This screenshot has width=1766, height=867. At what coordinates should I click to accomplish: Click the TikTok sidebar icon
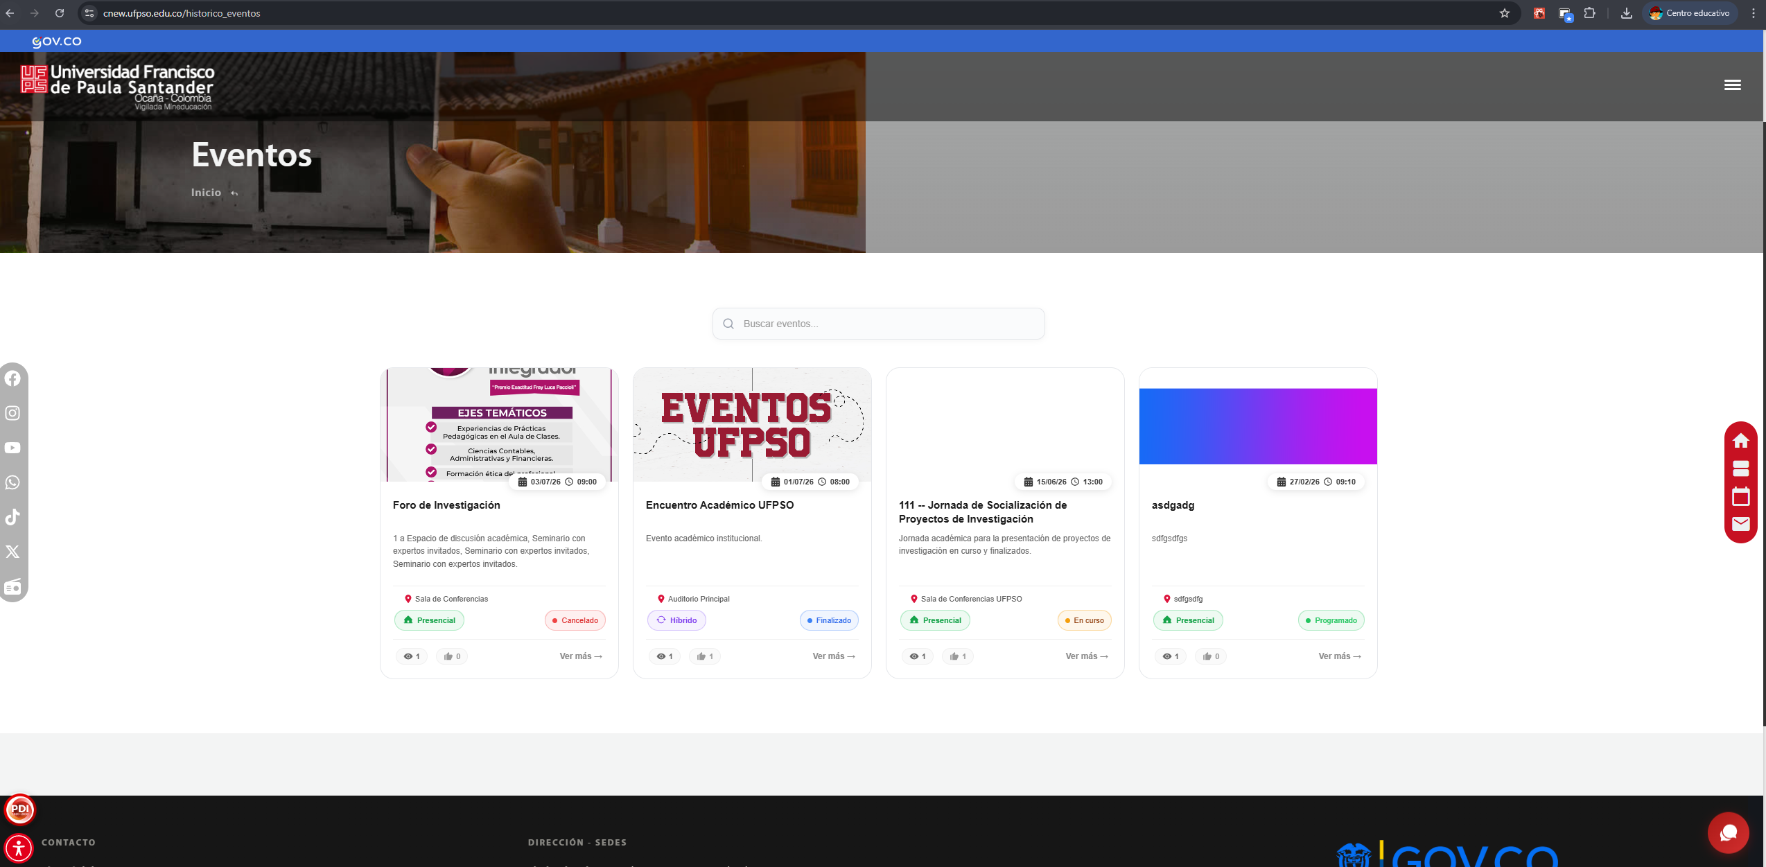12,517
